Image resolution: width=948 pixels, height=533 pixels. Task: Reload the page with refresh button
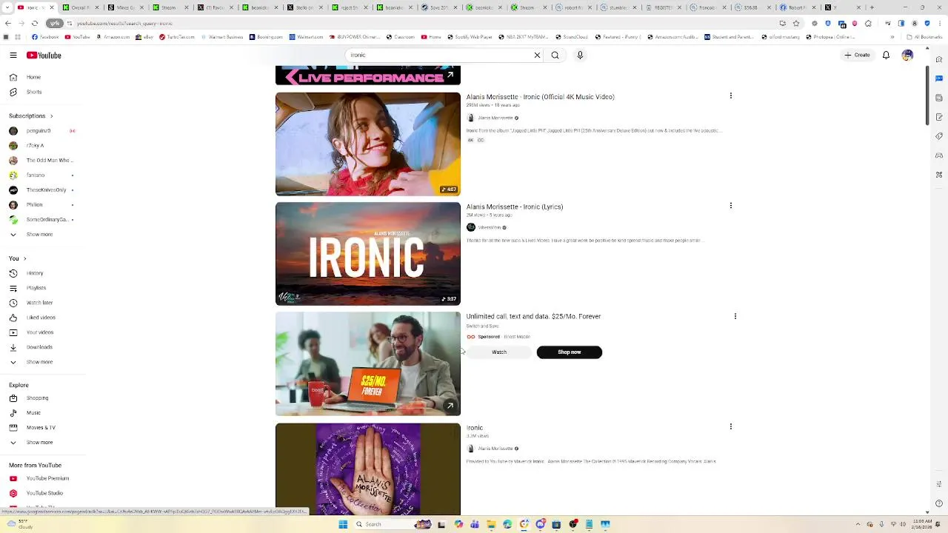click(35, 23)
